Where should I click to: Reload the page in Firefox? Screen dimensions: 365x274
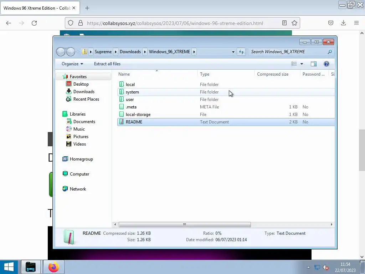(34, 23)
